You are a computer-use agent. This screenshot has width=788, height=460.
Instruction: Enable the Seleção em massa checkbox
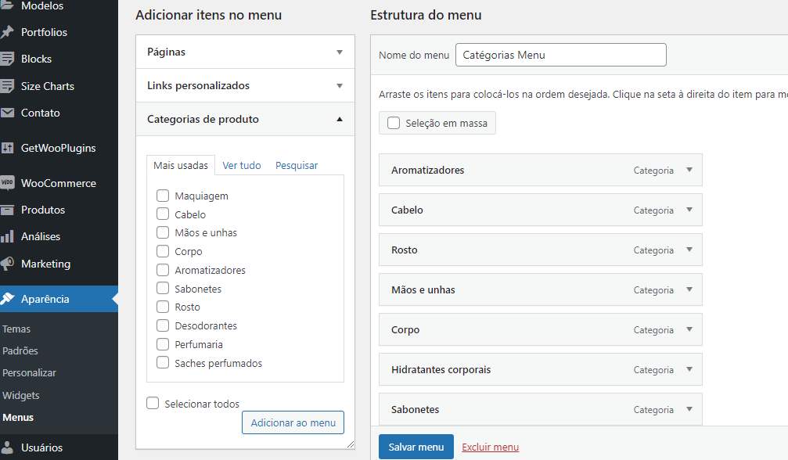[394, 123]
